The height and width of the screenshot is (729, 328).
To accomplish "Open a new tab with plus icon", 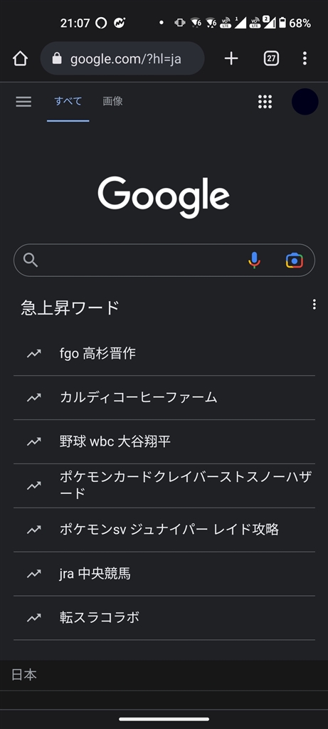I will tap(231, 58).
